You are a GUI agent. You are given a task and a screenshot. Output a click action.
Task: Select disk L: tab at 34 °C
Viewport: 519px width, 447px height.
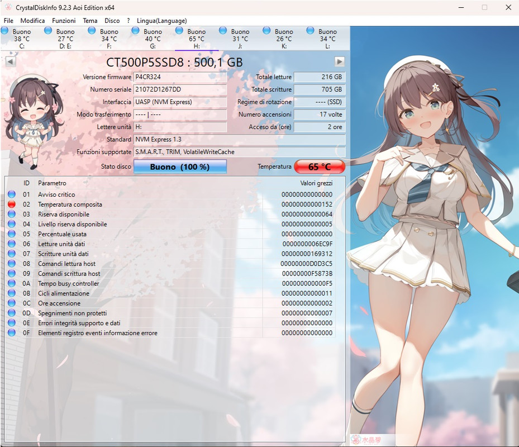click(x=327, y=39)
